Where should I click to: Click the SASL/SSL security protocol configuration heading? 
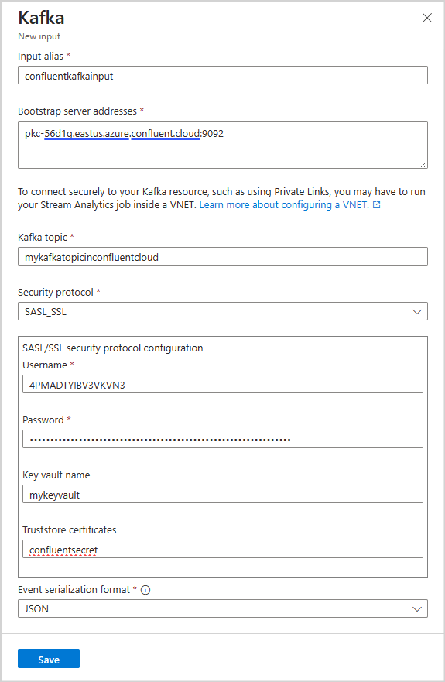coord(113,348)
